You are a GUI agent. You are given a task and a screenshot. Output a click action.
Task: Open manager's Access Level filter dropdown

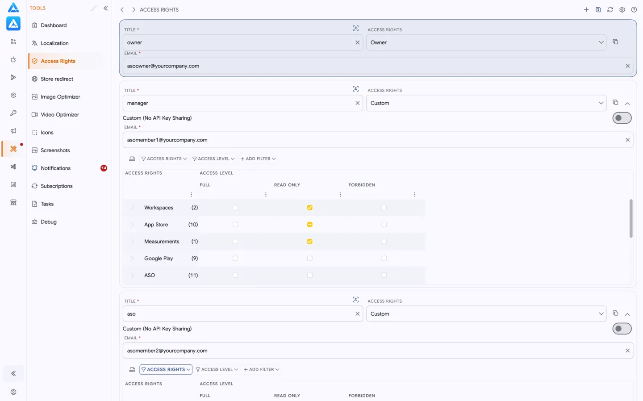pyautogui.click(x=213, y=159)
